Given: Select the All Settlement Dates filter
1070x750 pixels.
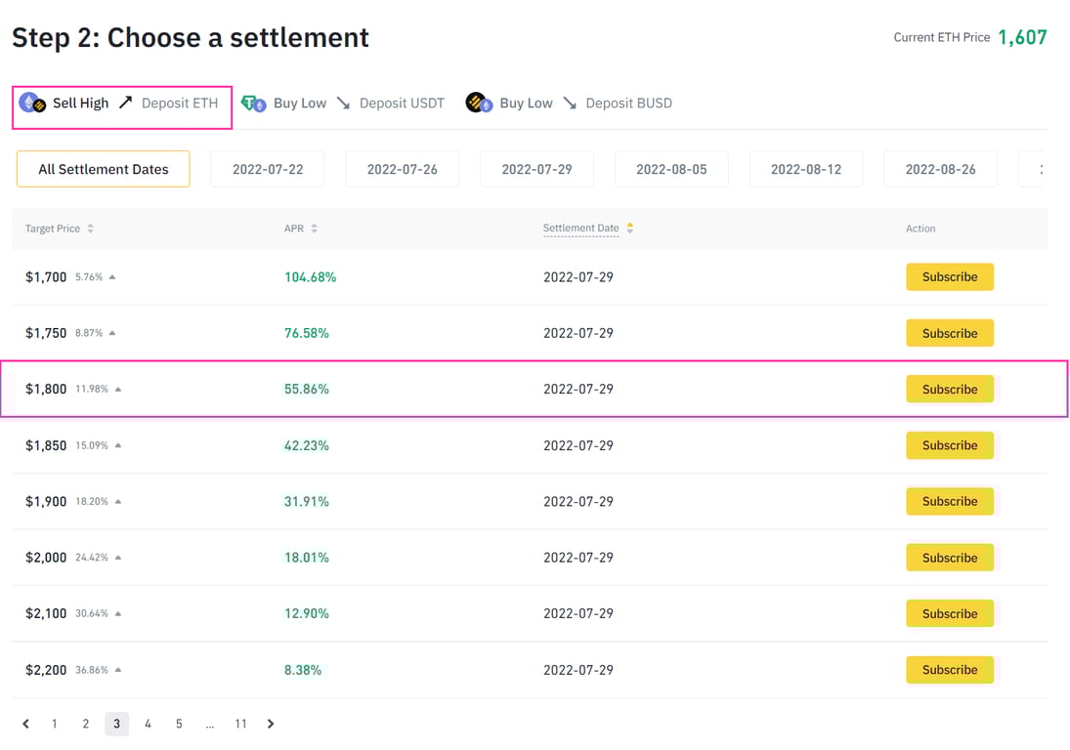Looking at the screenshot, I should [103, 168].
